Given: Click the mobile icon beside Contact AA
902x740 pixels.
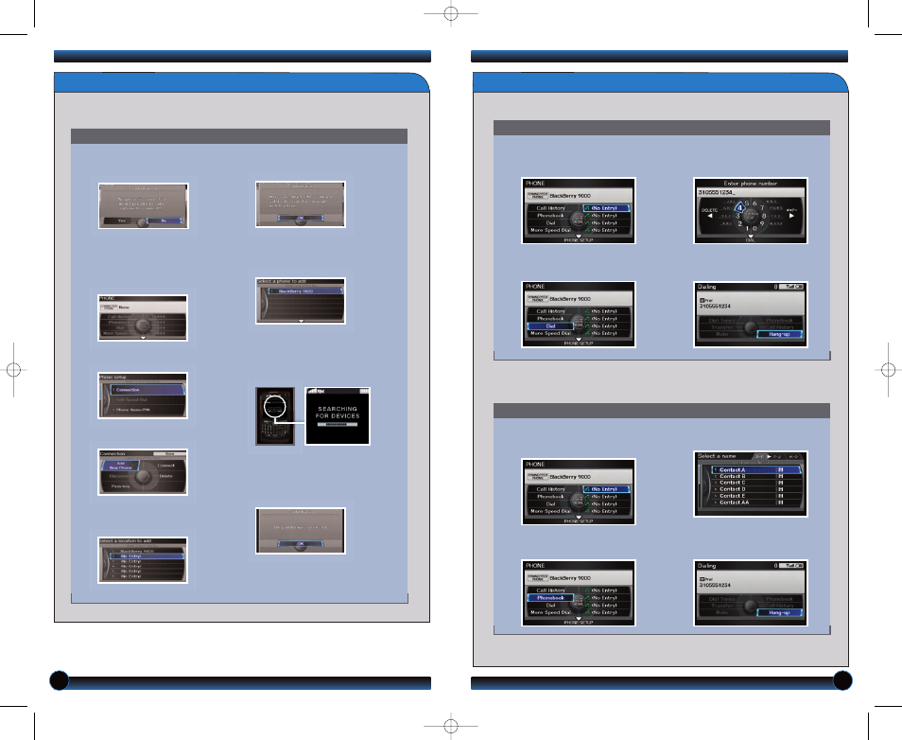Looking at the screenshot, I should [x=781, y=502].
